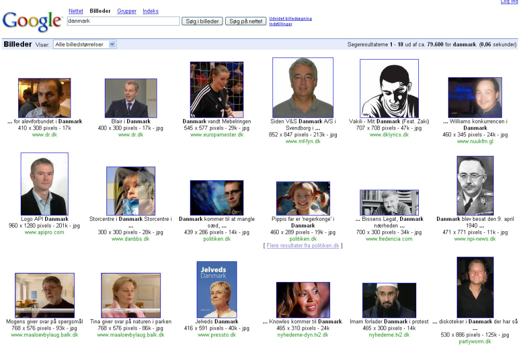Click the 'Søg i billeder' button
Screen dimensions: 519x354
[x=202, y=21]
